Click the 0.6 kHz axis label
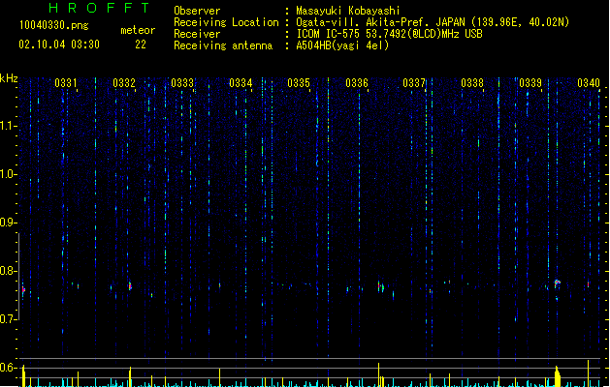 (9, 368)
